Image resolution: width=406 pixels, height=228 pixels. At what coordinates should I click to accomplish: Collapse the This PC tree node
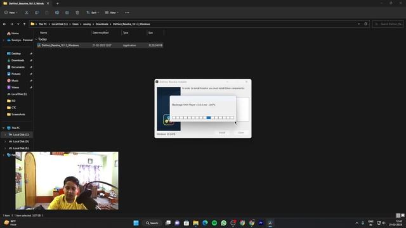(x=4, y=128)
